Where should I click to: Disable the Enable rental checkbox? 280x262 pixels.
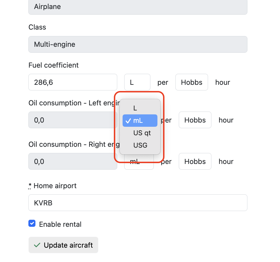32,223
